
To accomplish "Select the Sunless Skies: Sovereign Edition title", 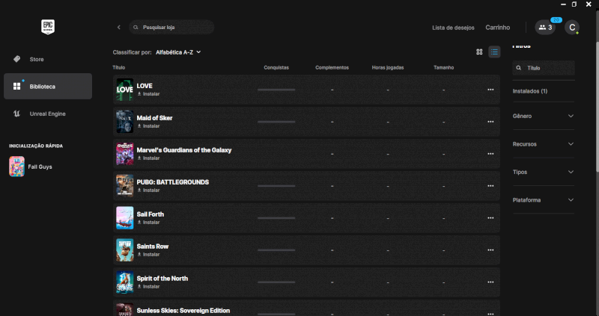I will [183, 311].
